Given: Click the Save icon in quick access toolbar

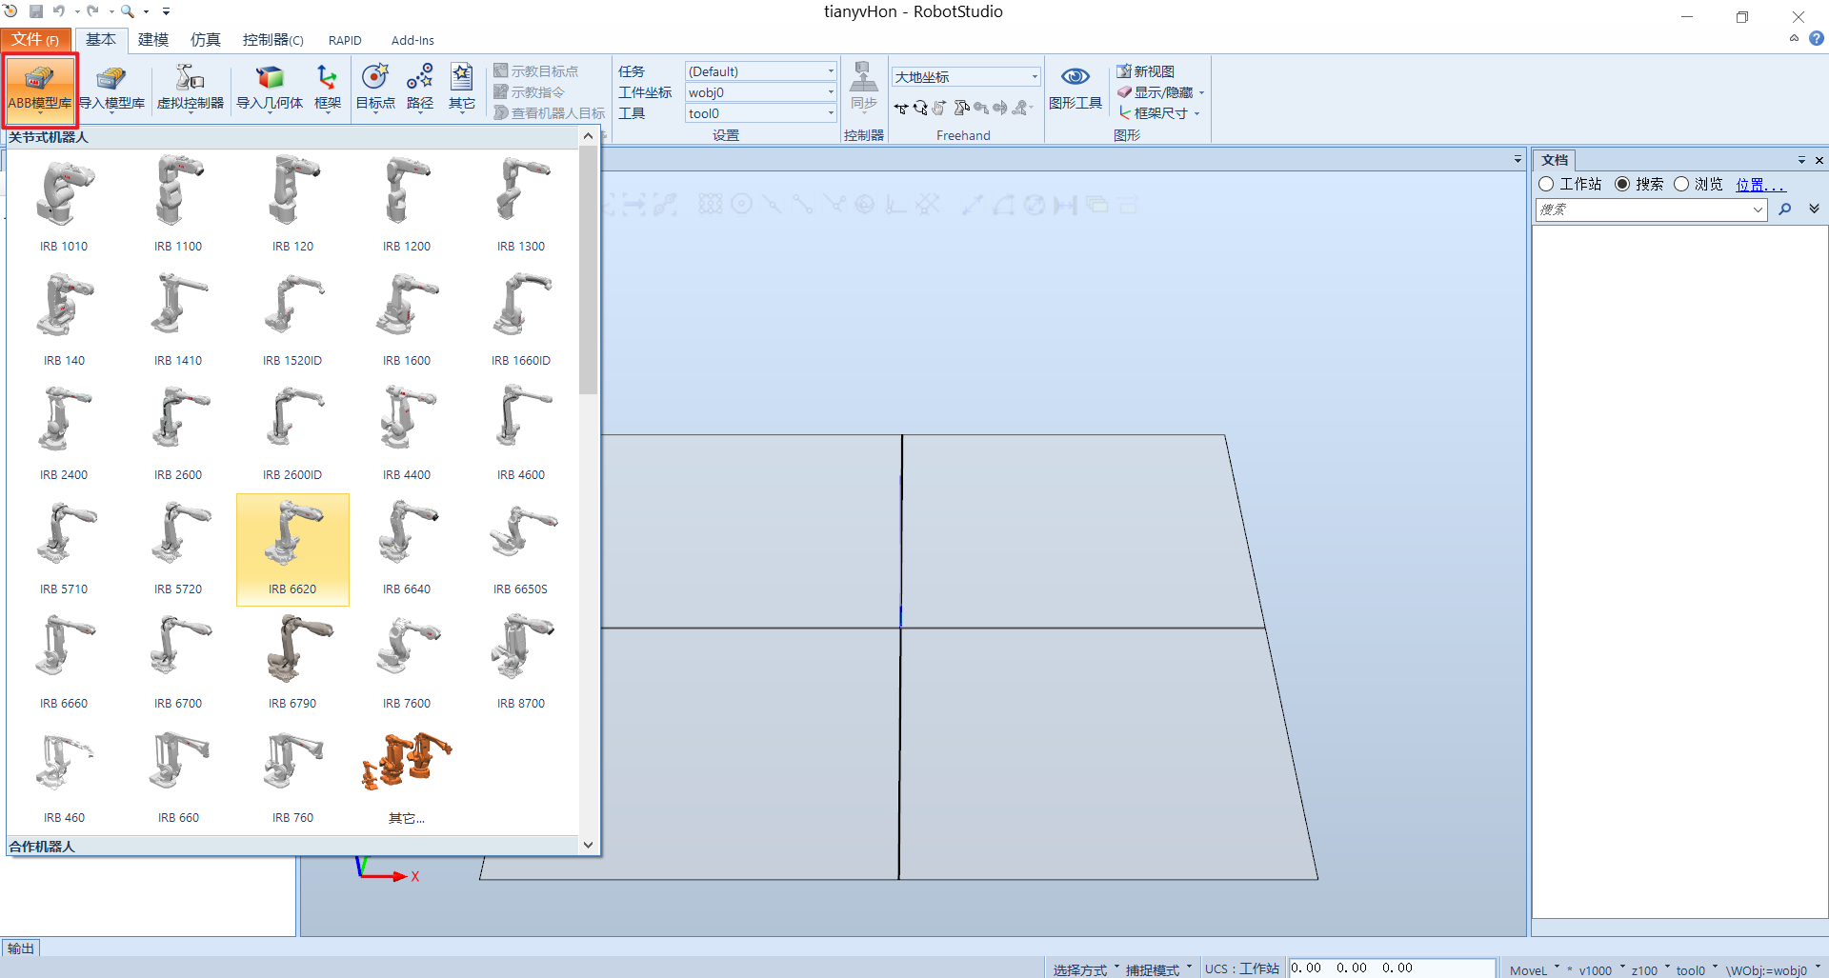Looking at the screenshot, I should tap(36, 11).
